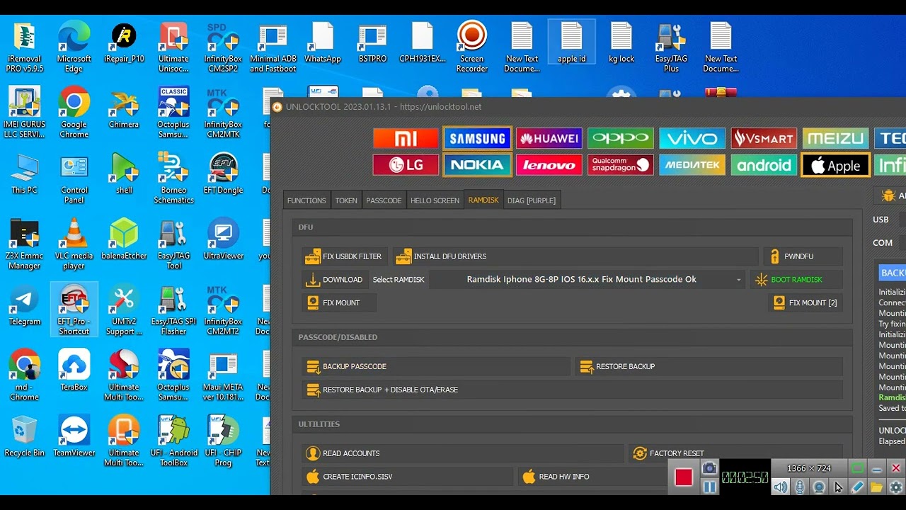Pick the MediaTek brand logo
The height and width of the screenshot is (510, 906).
tap(692, 165)
